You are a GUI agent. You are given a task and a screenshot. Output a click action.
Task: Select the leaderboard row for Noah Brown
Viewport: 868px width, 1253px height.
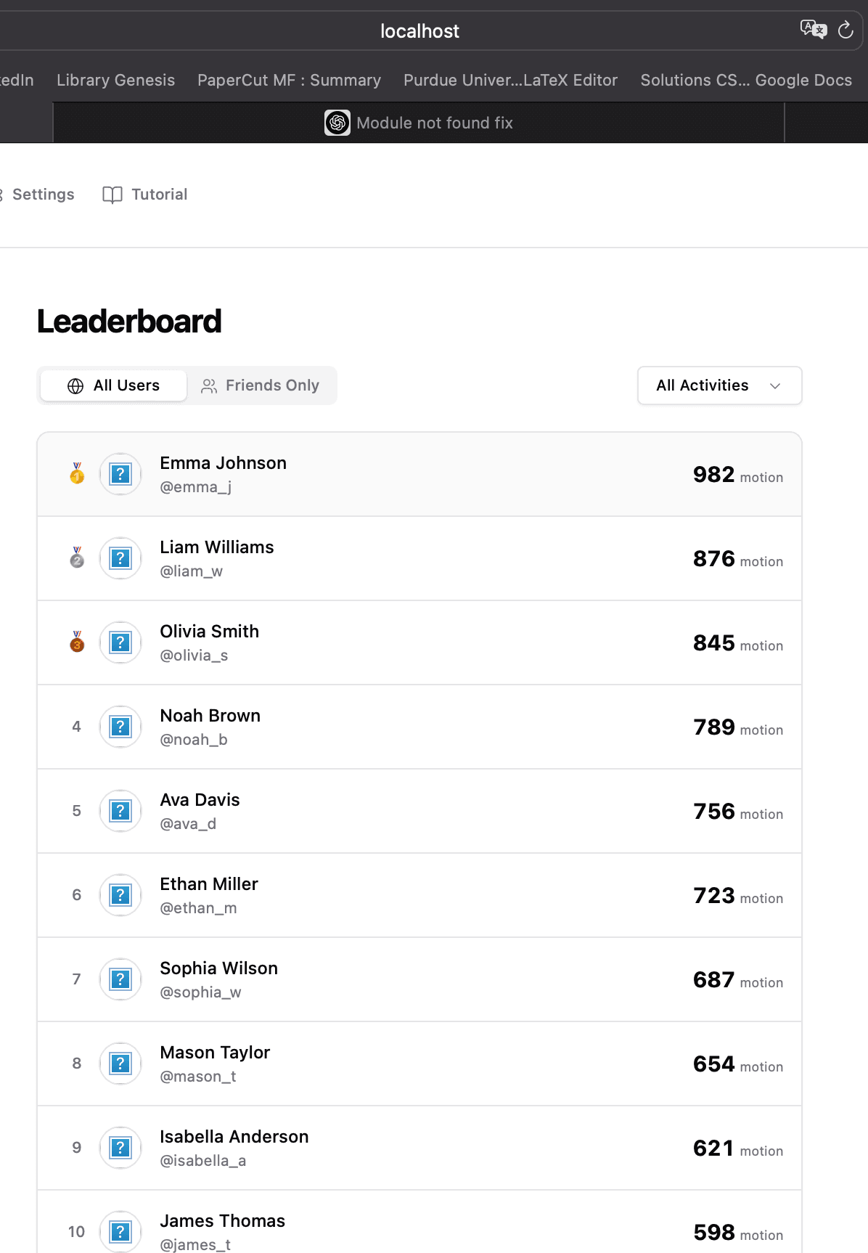click(419, 727)
